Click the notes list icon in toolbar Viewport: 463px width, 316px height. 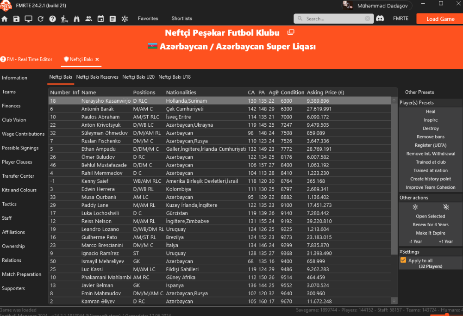point(113,19)
